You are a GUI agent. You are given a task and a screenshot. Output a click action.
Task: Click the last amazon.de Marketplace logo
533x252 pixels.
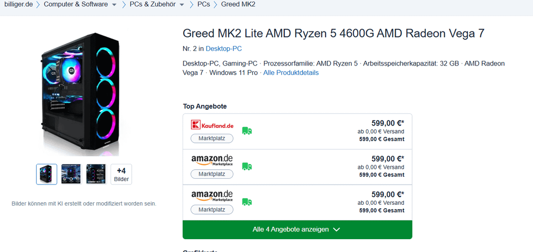(x=212, y=196)
